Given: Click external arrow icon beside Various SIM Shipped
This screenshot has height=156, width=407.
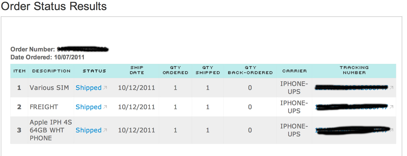Looking at the screenshot, I should [105, 88].
